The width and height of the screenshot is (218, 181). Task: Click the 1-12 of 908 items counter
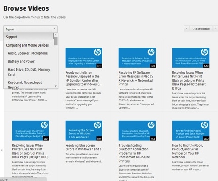[x=201, y=29]
